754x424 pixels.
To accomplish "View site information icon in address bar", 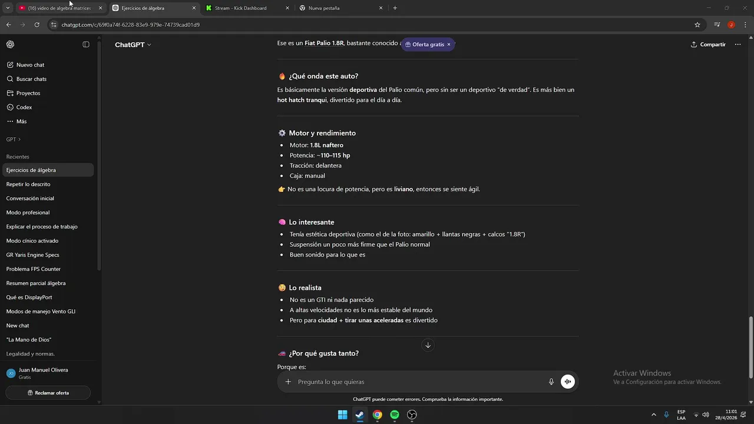I will [54, 25].
